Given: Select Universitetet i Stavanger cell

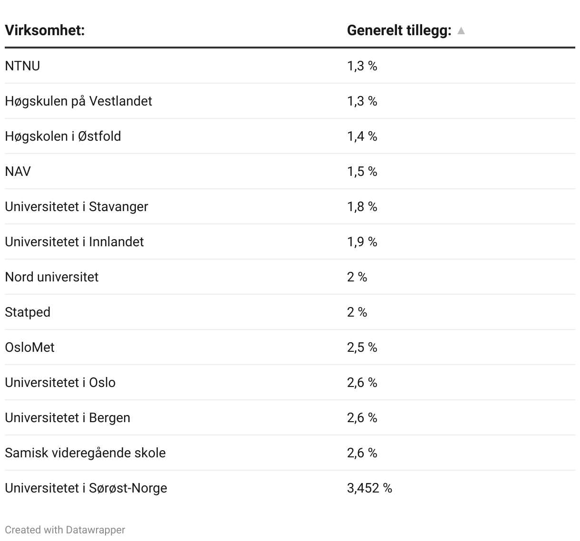Looking at the screenshot, I should click(77, 206).
